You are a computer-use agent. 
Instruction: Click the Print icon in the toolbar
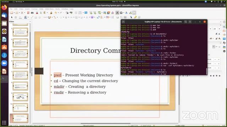tap(32, 13)
